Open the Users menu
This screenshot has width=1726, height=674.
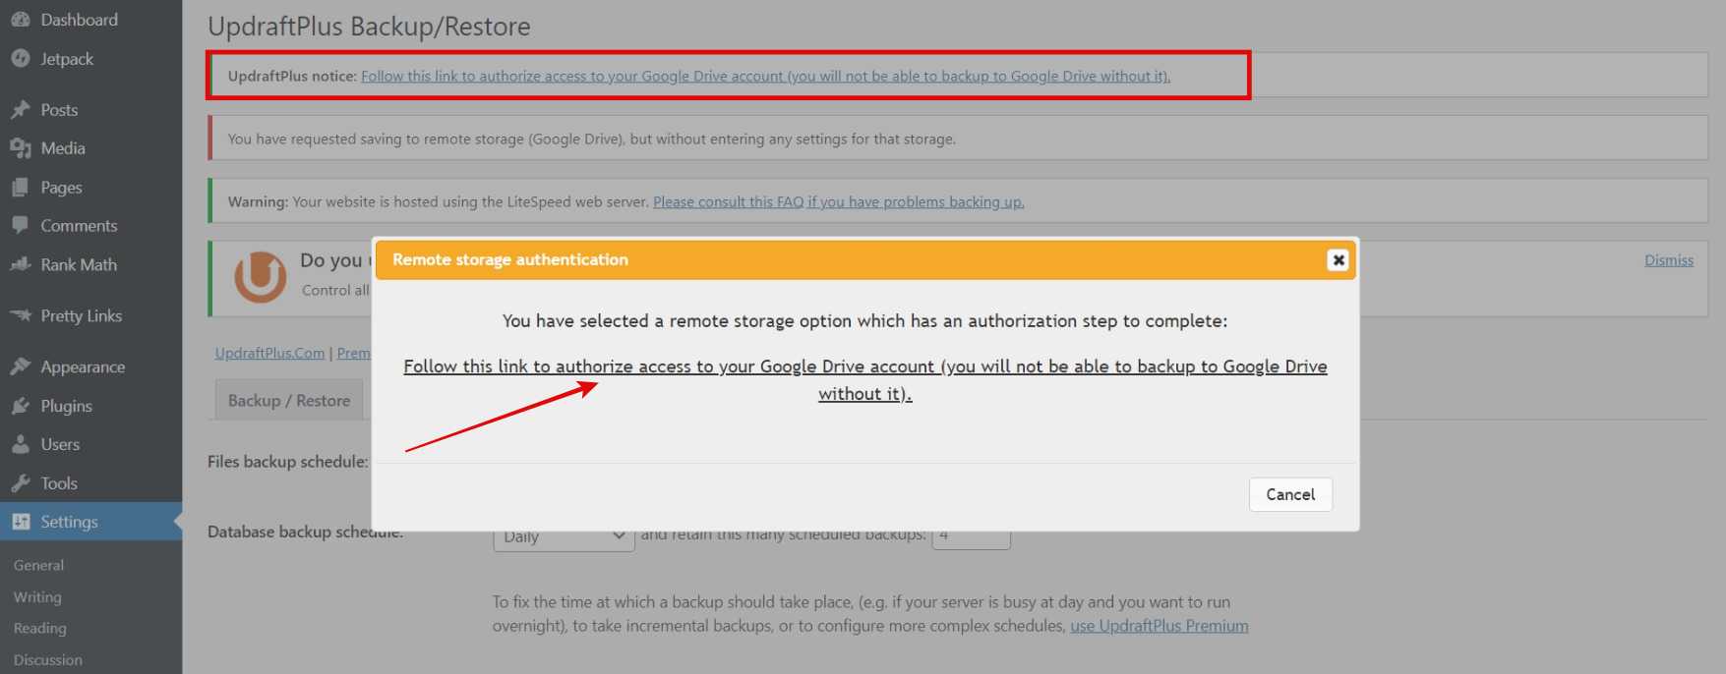click(60, 445)
